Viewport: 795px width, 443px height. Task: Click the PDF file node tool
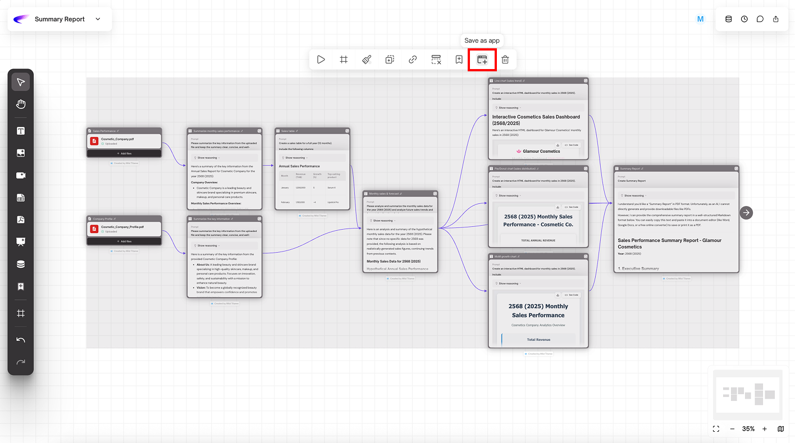tap(21, 220)
